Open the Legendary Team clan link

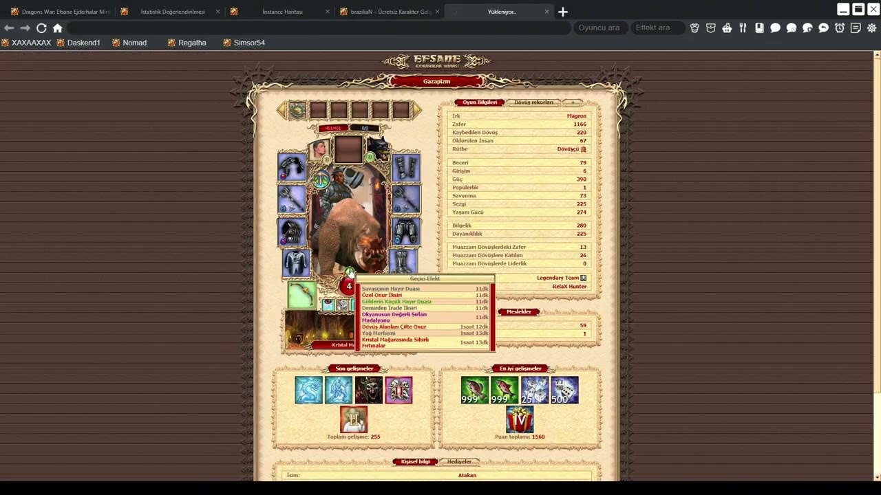pos(562,278)
